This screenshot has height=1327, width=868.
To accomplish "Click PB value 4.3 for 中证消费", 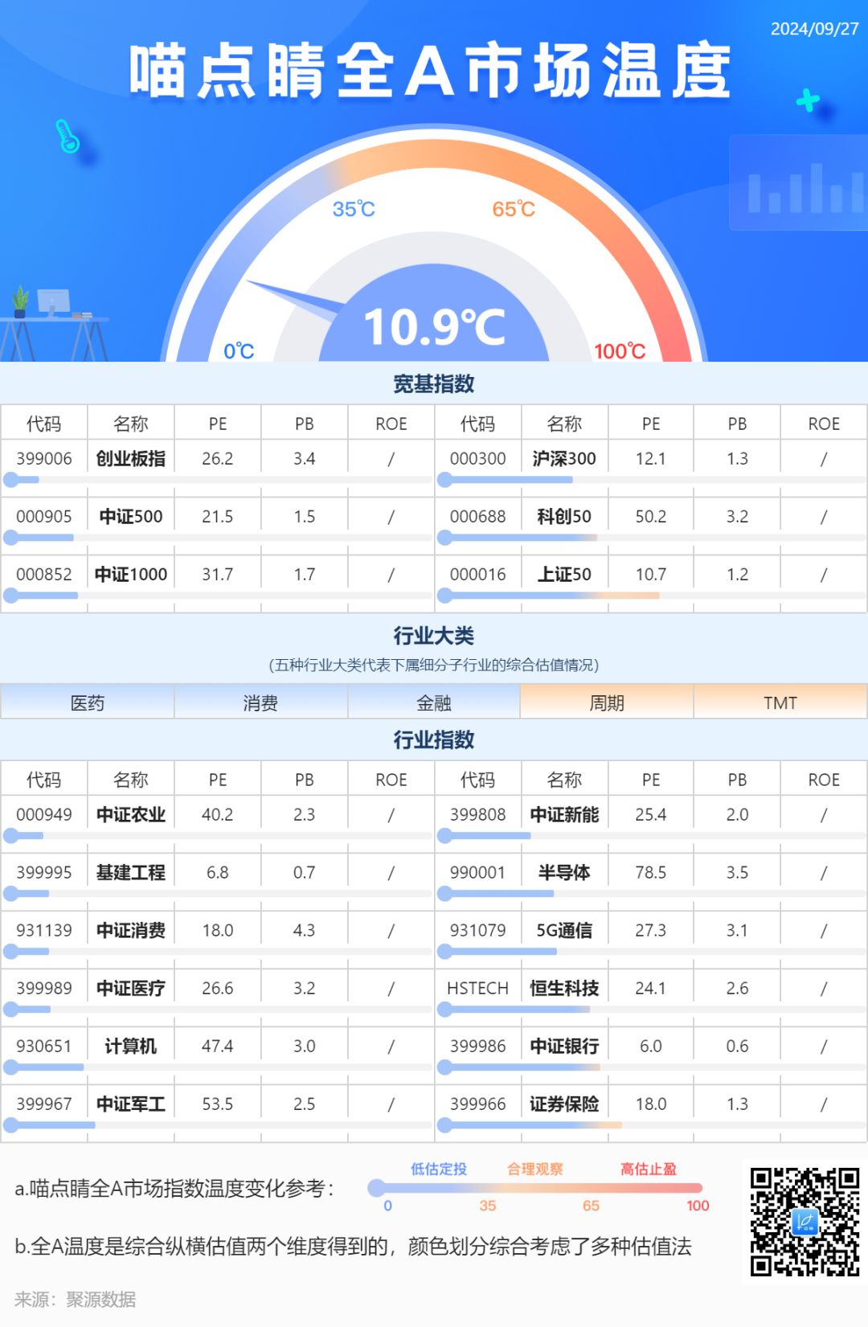I will click(x=304, y=930).
